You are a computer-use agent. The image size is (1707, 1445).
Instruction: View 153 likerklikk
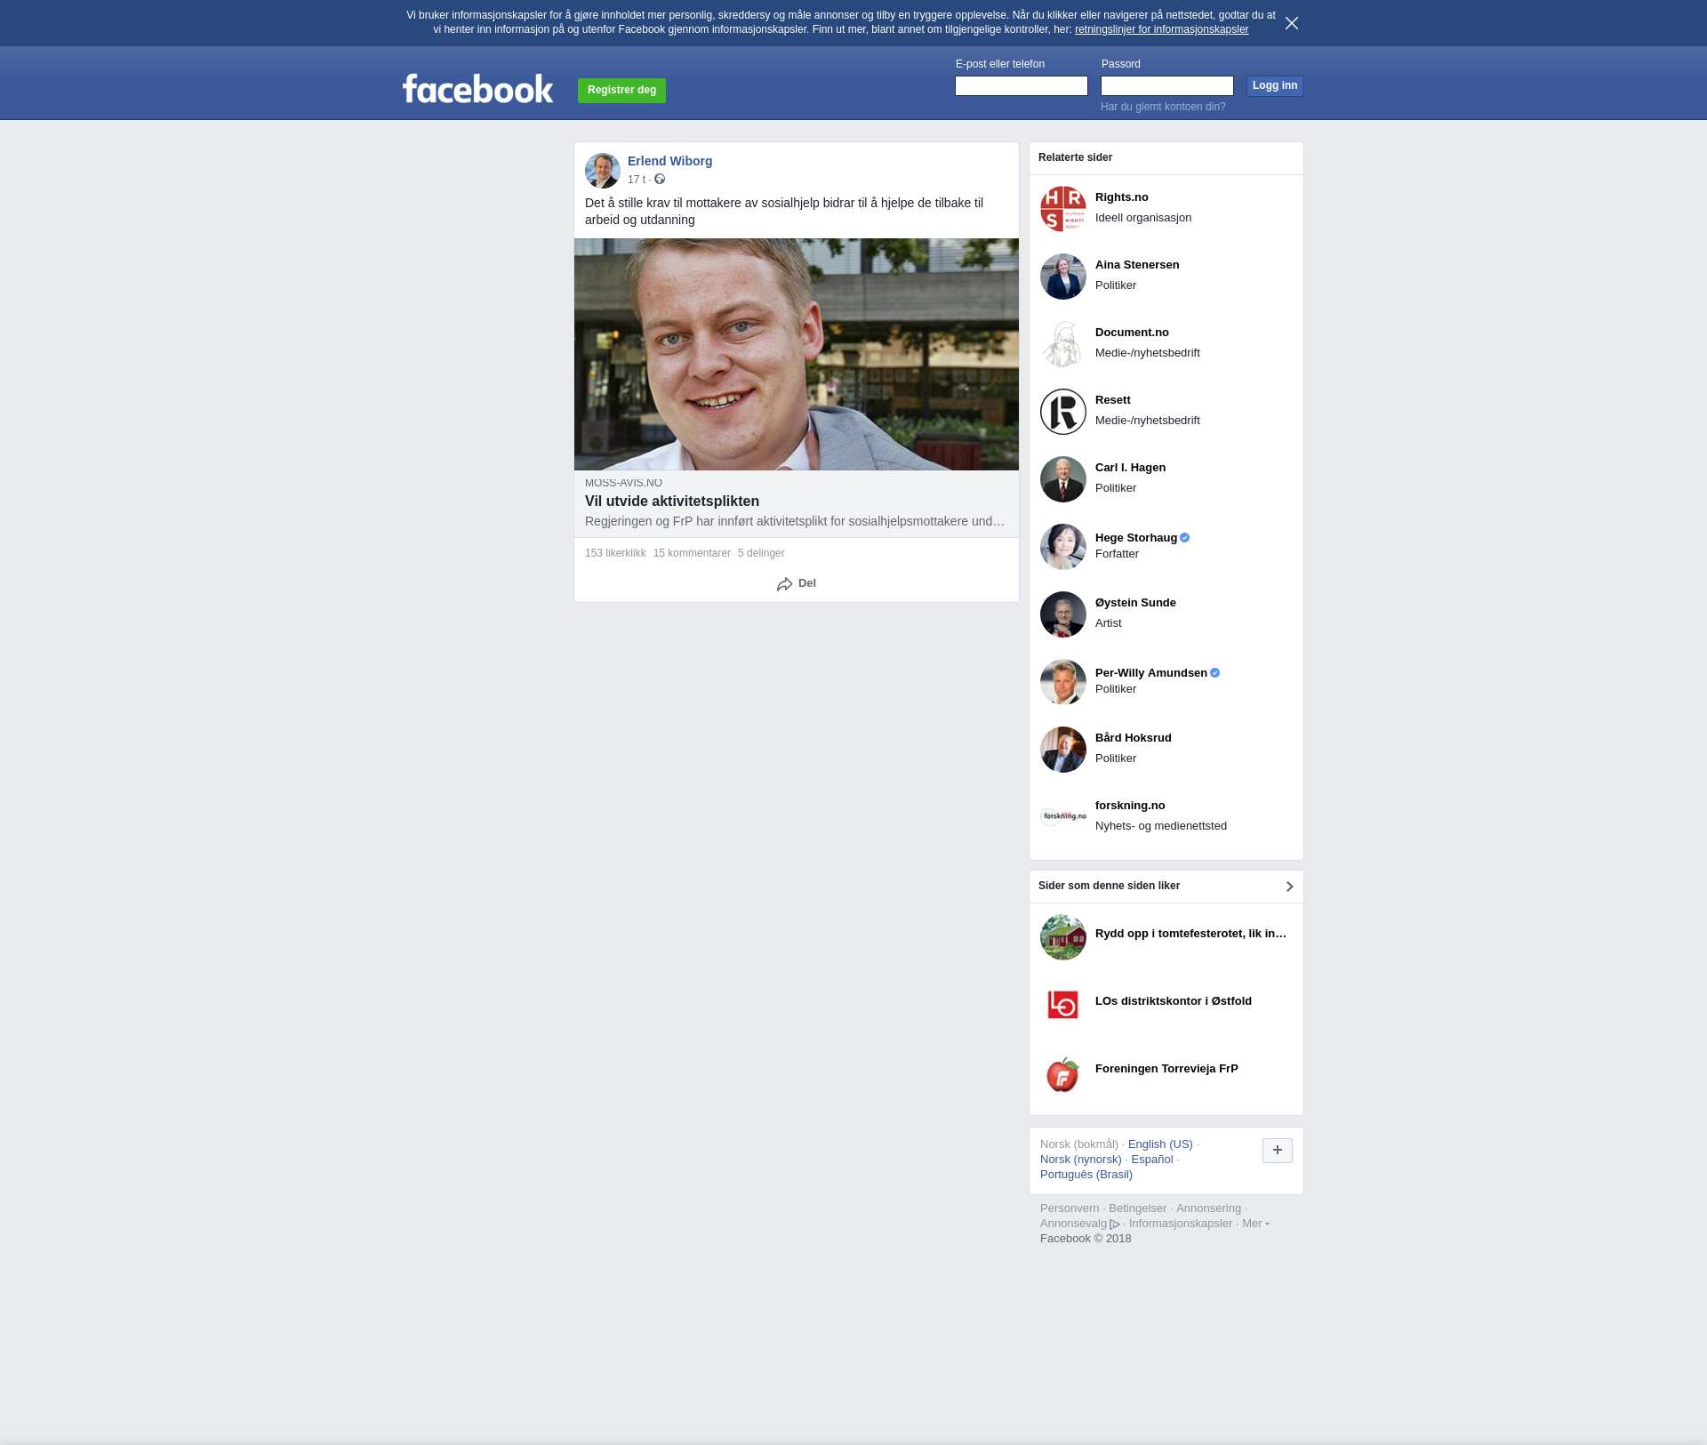[615, 553]
